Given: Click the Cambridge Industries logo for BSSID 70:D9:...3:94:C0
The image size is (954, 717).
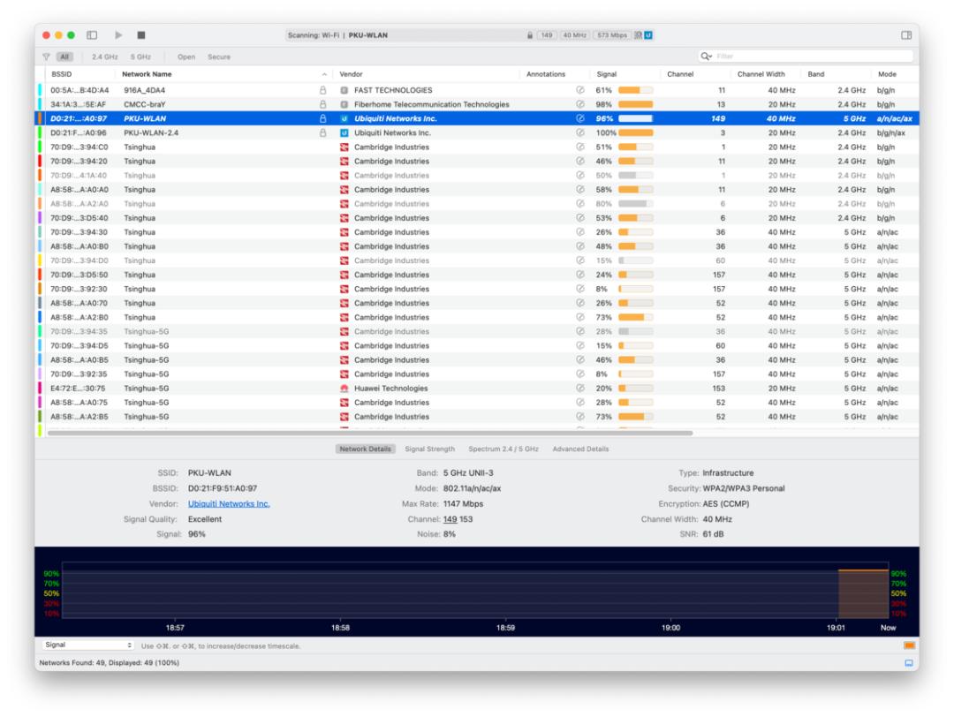Looking at the screenshot, I should [344, 147].
